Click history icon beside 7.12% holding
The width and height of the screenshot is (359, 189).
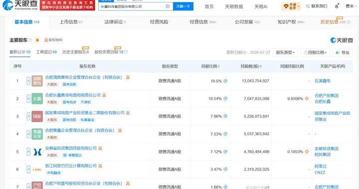[225, 152]
